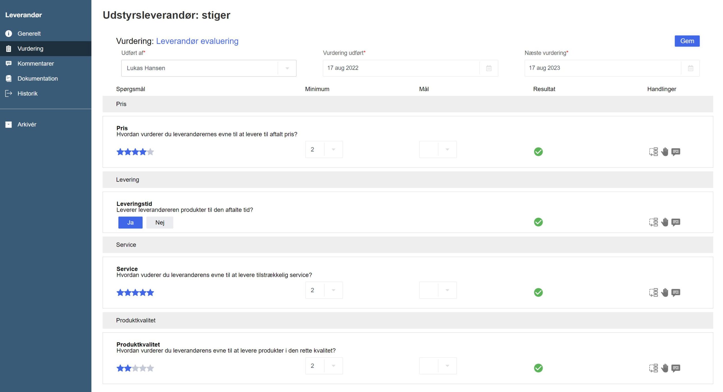The image size is (723, 392).
Task: Click the Gem button
Action: (x=687, y=41)
